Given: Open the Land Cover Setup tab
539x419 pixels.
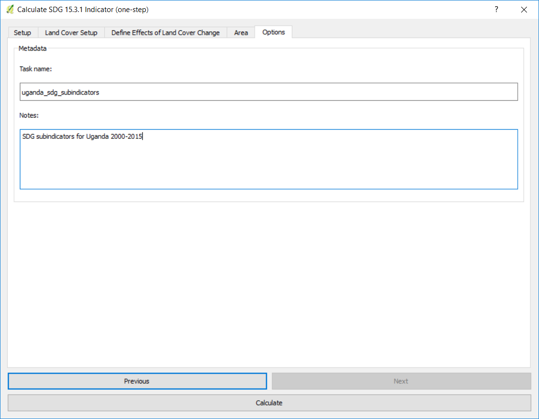Looking at the screenshot, I should pyautogui.click(x=71, y=33).
